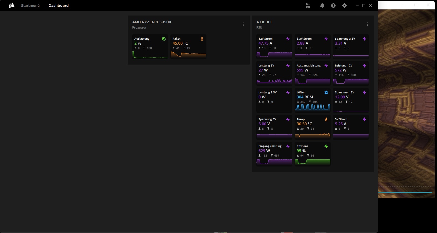
Task: Click green lightning icon on Effizienz tile
Action: (x=326, y=146)
